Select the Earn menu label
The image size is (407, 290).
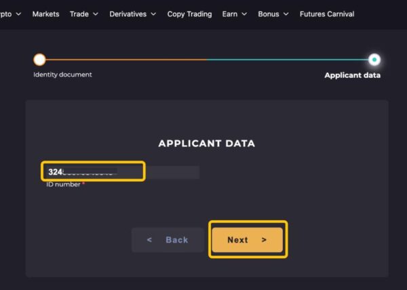click(230, 14)
